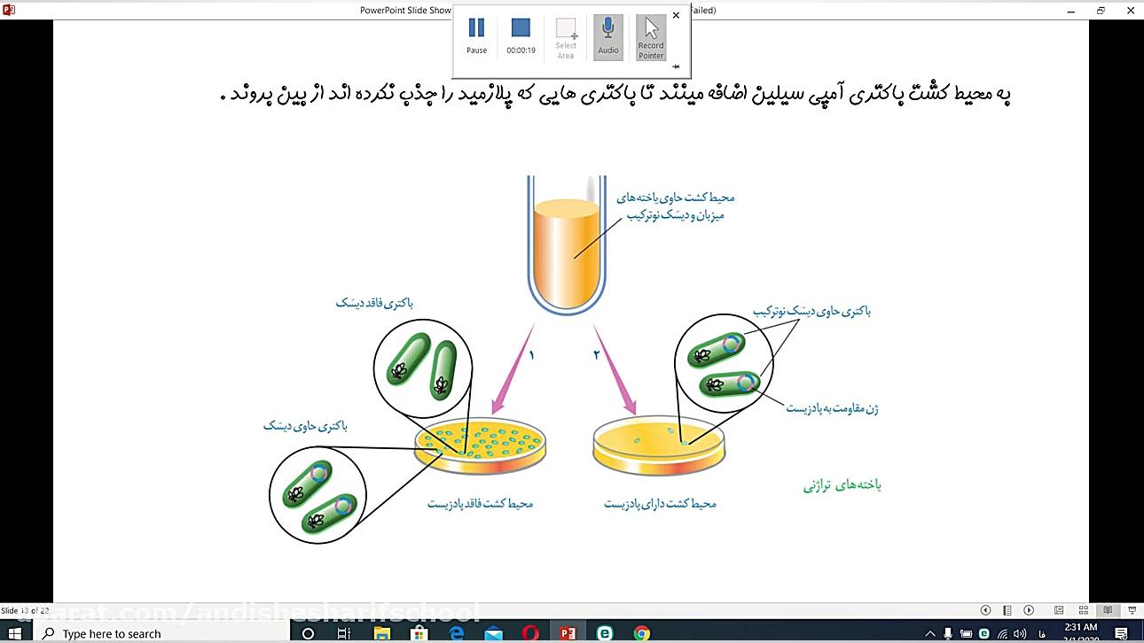Open Cortana from the taskbar

point(308,633)
